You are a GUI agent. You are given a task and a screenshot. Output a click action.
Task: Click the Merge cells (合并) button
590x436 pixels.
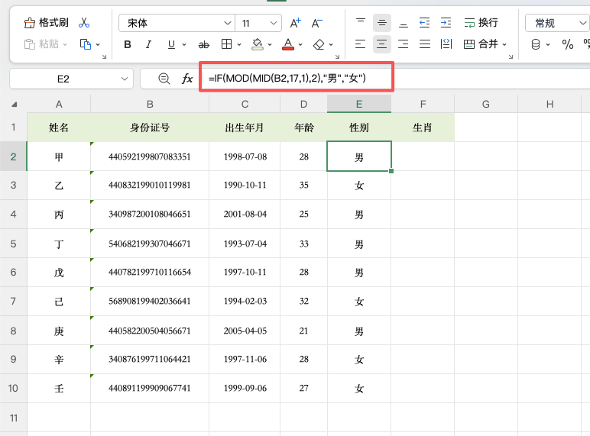coord(481,44)
